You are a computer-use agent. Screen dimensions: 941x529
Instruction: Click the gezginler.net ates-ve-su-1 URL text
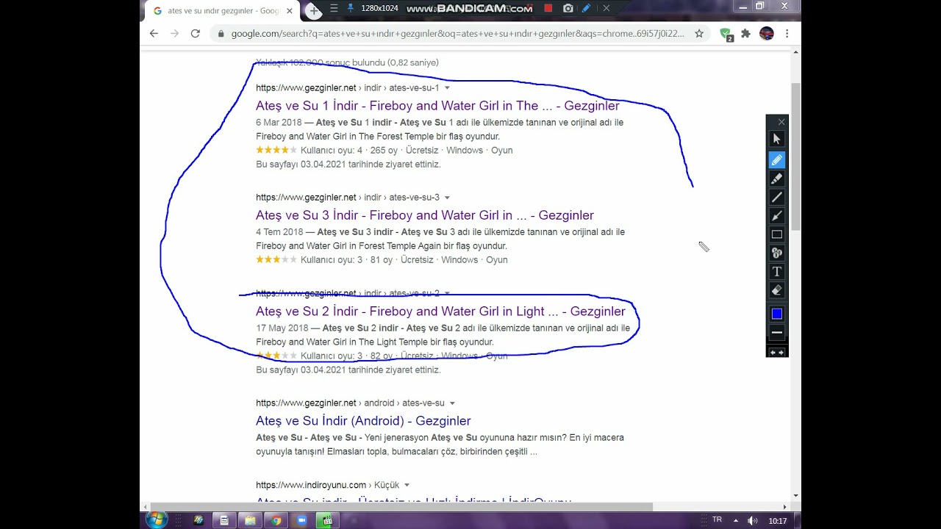(347, 88)
